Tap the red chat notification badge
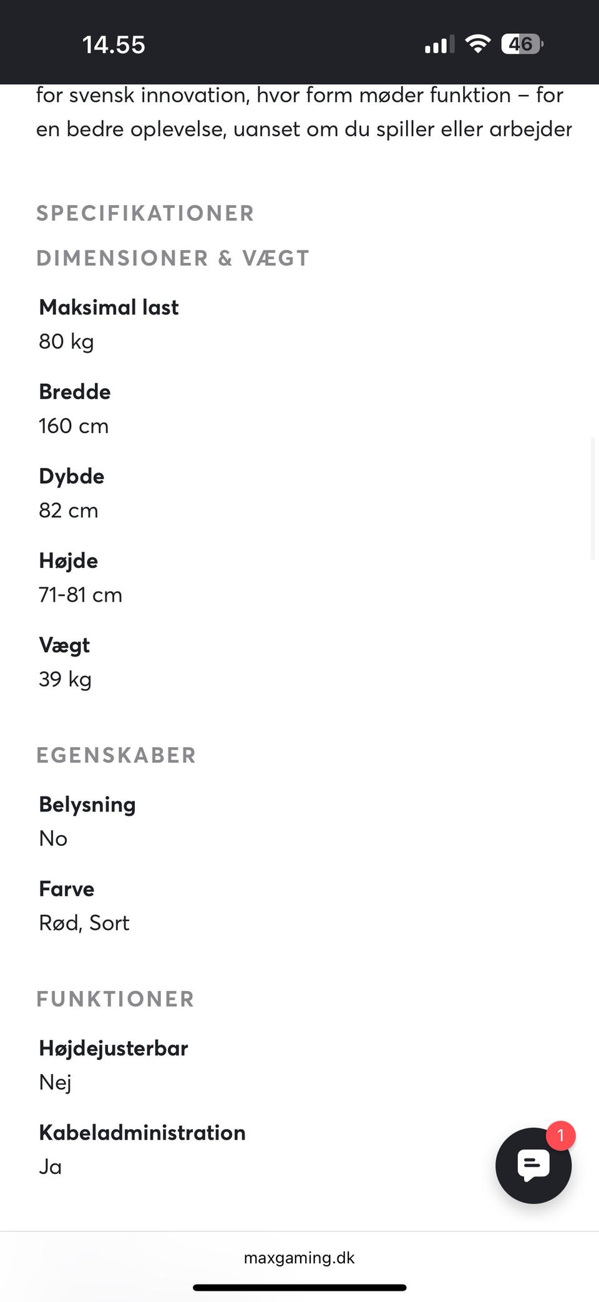Screen dimensions: 599x1302 point(560,1135)
